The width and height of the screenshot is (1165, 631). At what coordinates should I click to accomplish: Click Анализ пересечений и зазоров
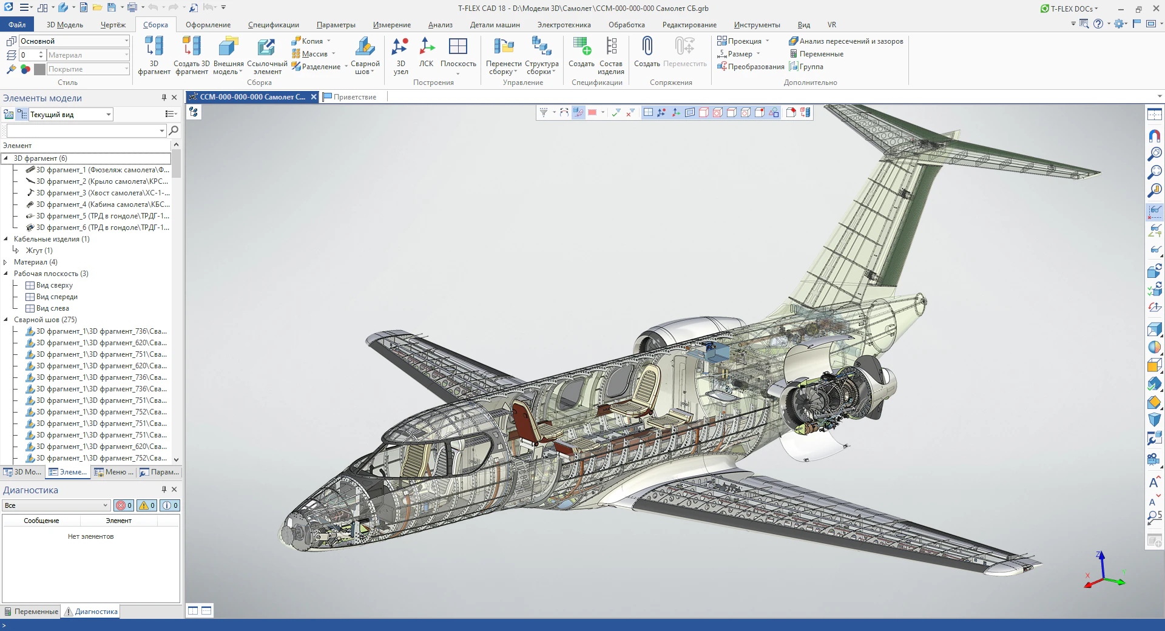pyautogui.click(x=846, y=41)
